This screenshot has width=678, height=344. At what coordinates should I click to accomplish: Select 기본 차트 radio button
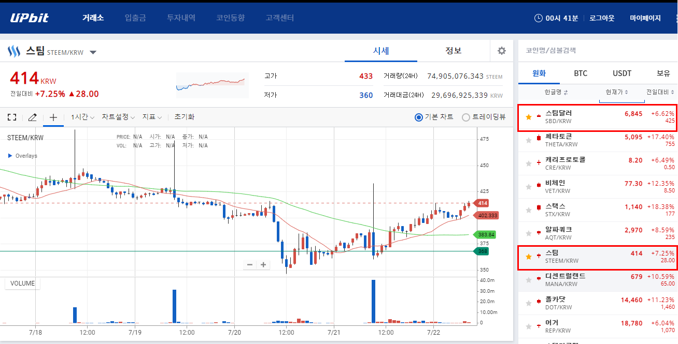click(419, 117)
